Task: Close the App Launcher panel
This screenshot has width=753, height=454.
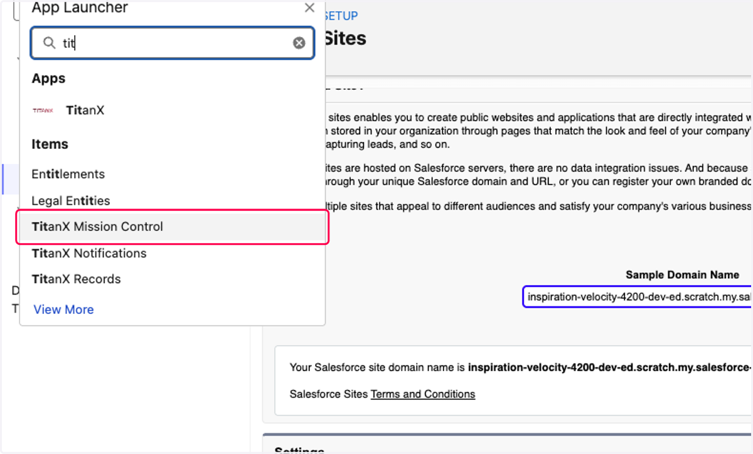Action: (x=309, y=8)
